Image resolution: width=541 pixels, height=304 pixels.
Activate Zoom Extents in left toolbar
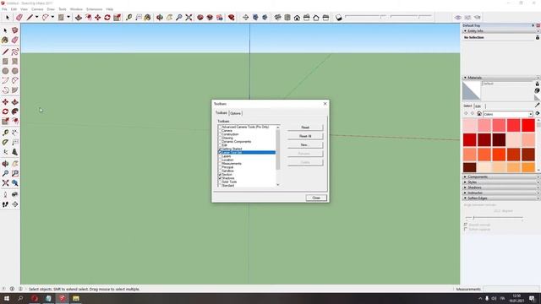5,183
